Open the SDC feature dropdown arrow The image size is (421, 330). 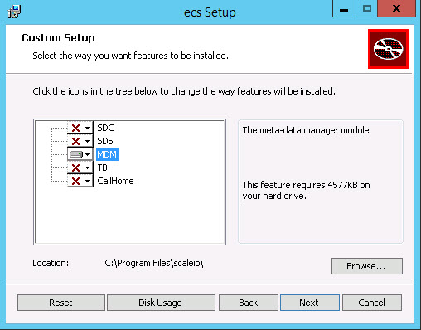click(87, 128)
